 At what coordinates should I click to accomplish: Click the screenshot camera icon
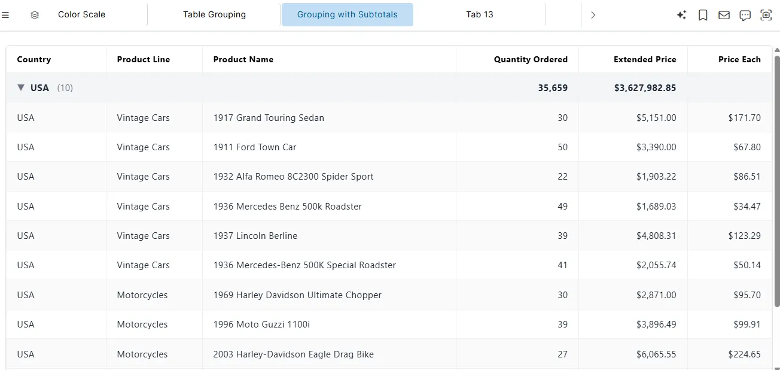pyautogui.click(x=766, y=15)
